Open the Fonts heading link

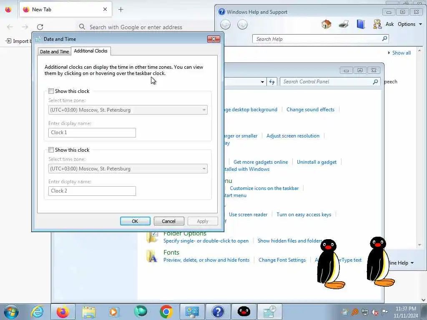(171, 252)
